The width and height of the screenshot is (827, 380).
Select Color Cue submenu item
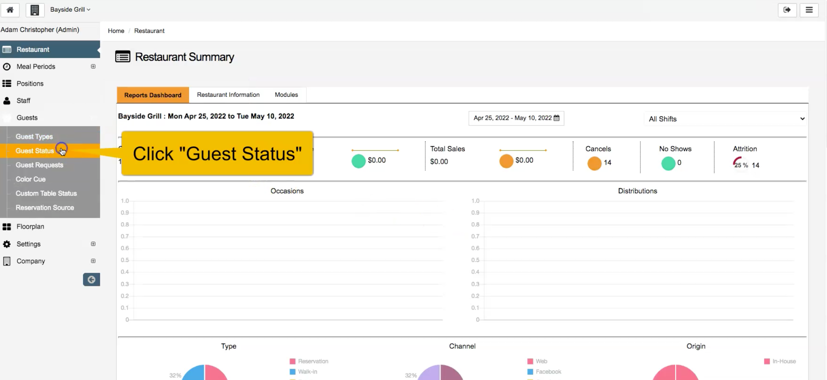[x=30, y=179]
